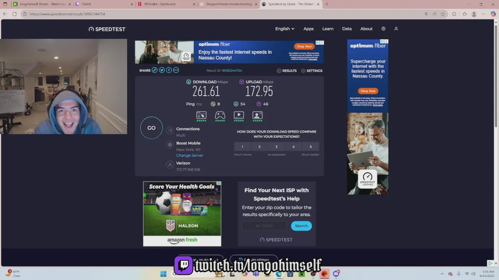The width and height of the screenshot is (499, 280).
Task: Click the upload speed value 172.95
Action: click(259, 91)
